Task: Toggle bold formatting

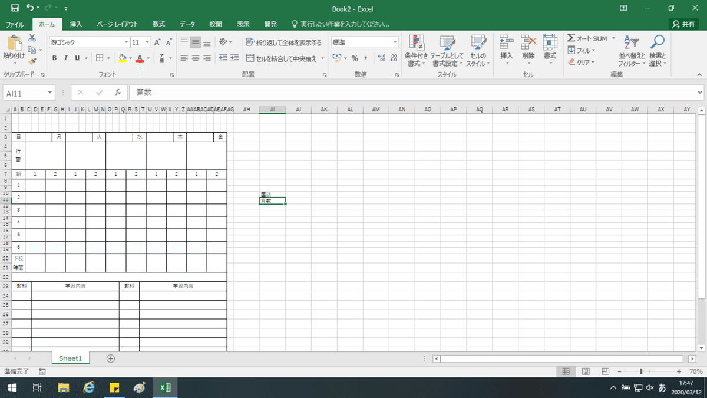Action: point(55,58)
